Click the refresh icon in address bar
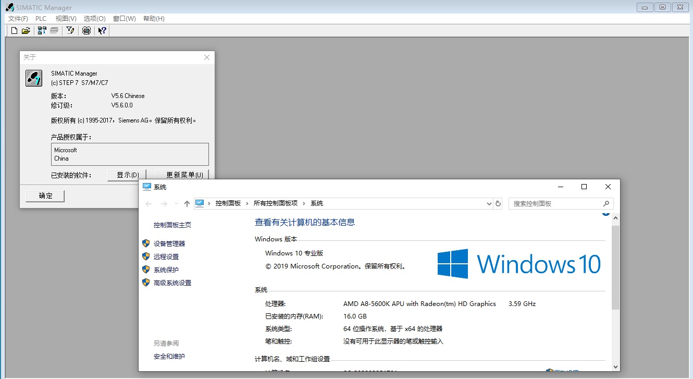Image resolution: width=693 pixels, height=379 pixels. tap(498, 203)
